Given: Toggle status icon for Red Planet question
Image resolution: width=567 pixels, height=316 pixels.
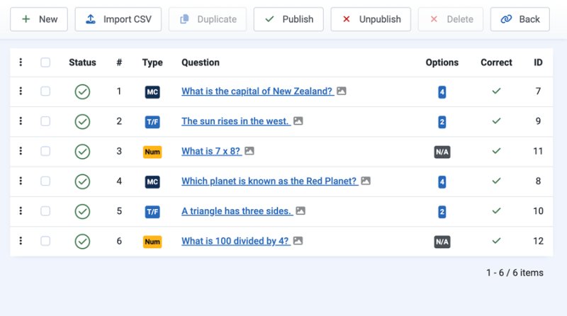Looking at the screenshot, I should tap(82, 182).
